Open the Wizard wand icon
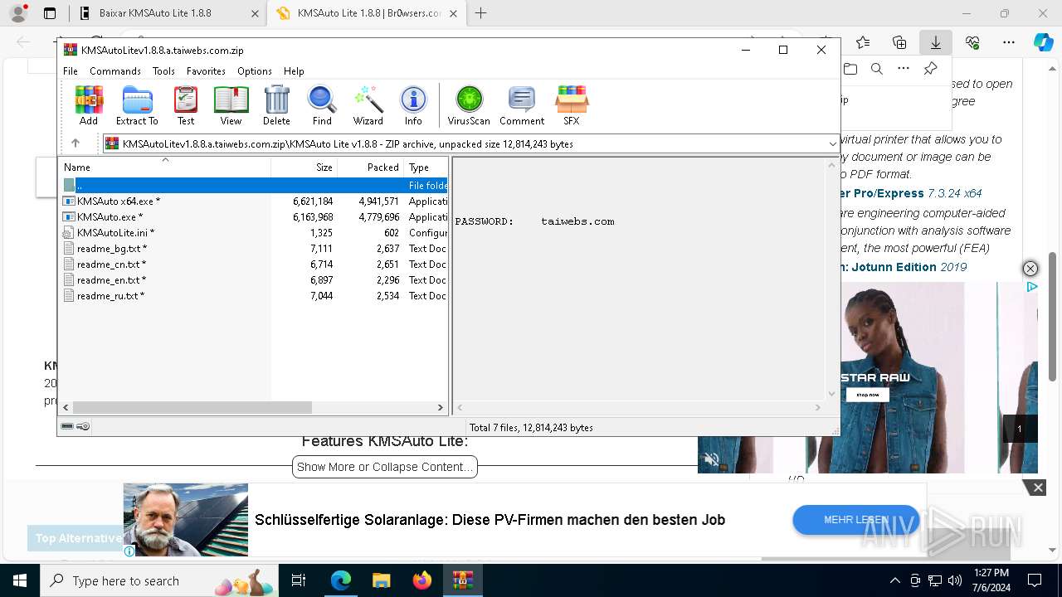 pyautogui.click(x=368, y=105)
